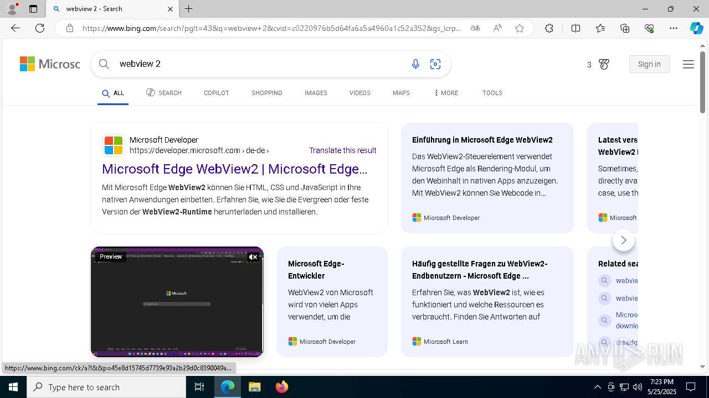Expand the MORE dropdown
Screen dimensions: 709x398
(x=446, y=93)
